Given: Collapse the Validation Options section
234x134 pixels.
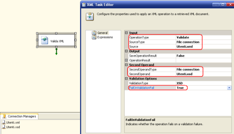Looking at the screenshot, I should coord(126,79).
